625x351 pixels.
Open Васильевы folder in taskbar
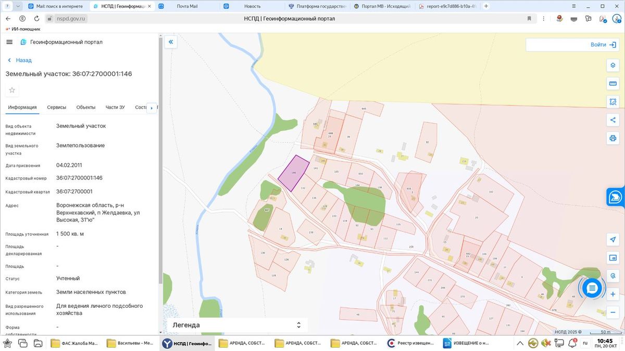pos(130,343)
